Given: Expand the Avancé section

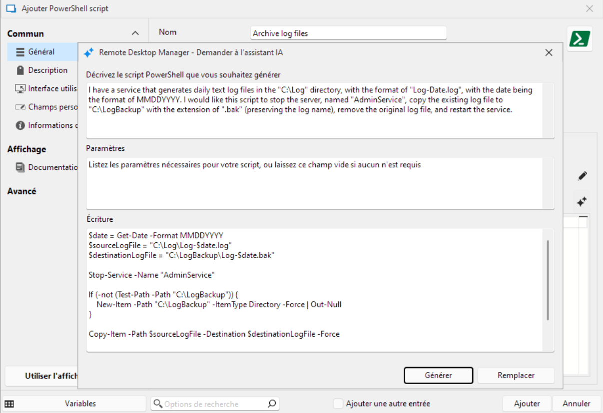Looking at the screenshot, I should tap(21, 191).
